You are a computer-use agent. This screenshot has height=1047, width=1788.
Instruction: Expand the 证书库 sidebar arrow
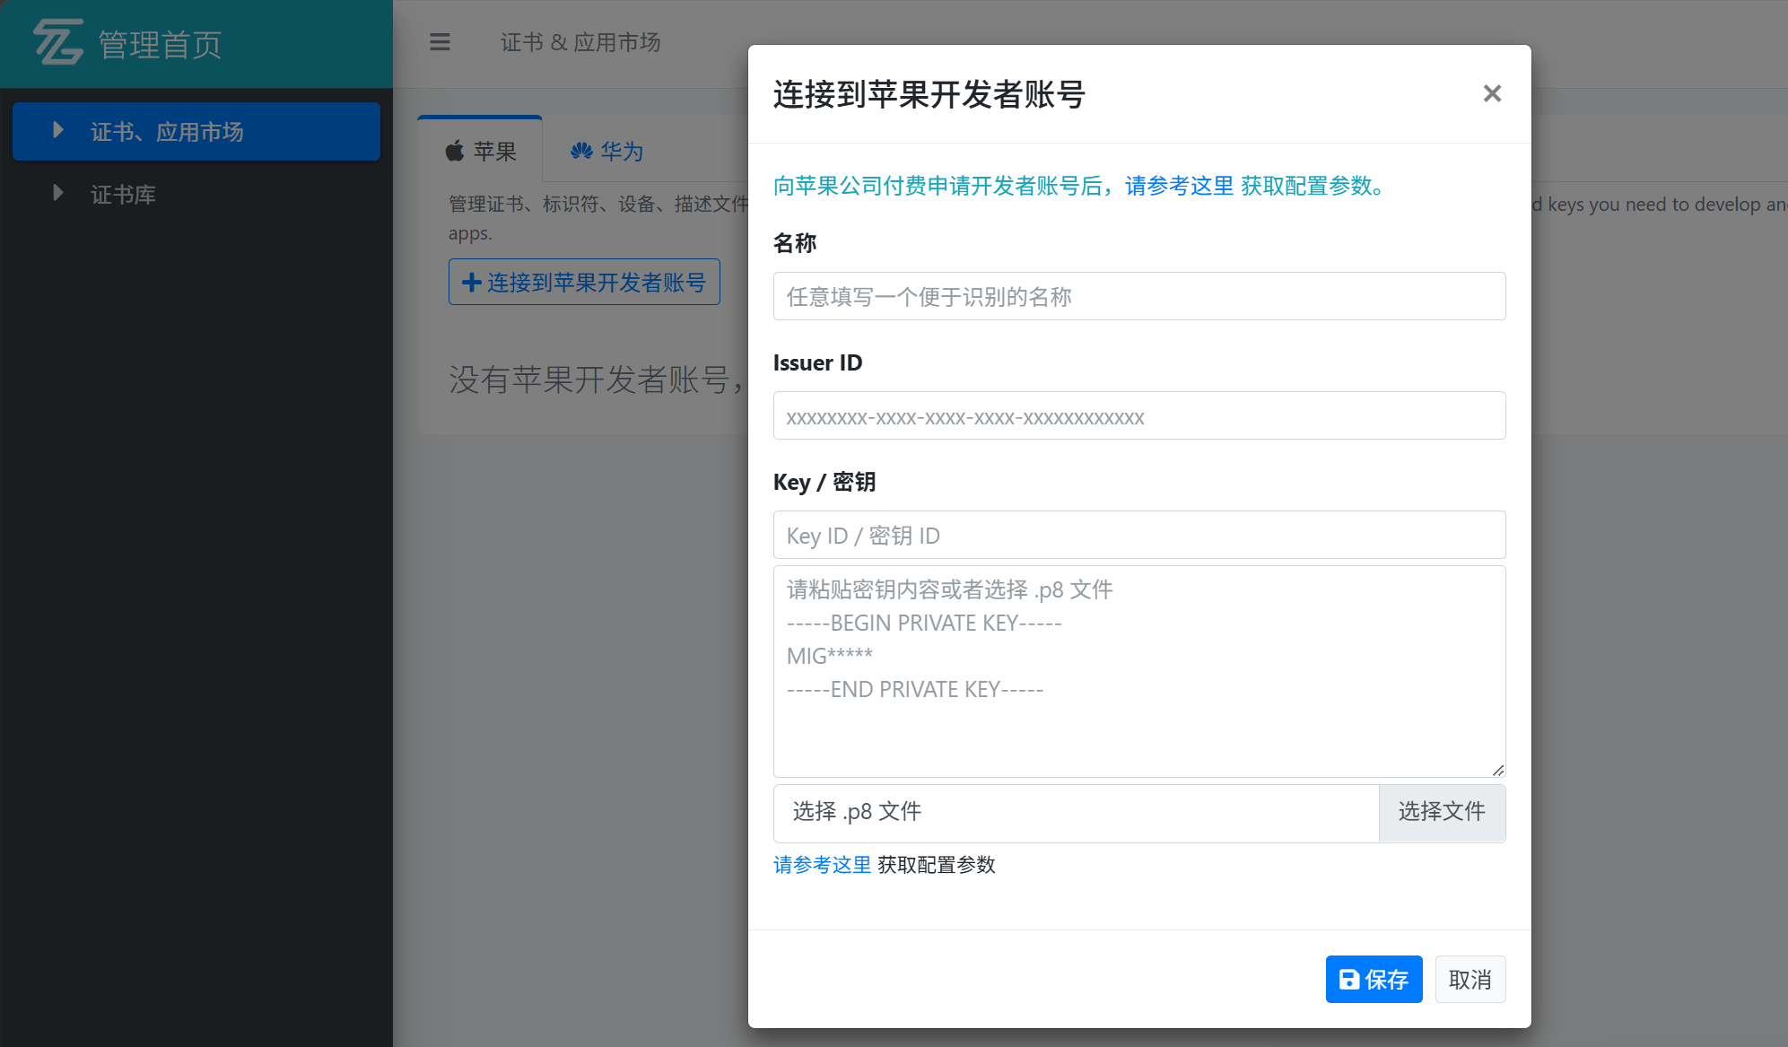(x=58, y=193)
